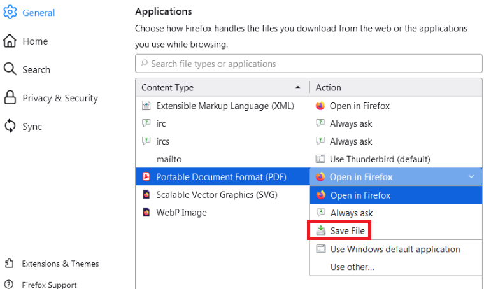This screenshot has height=289, width=484.
Task: Click Firefox icon in dropdown's Open in Firefox option
Action: coord(321,195)
